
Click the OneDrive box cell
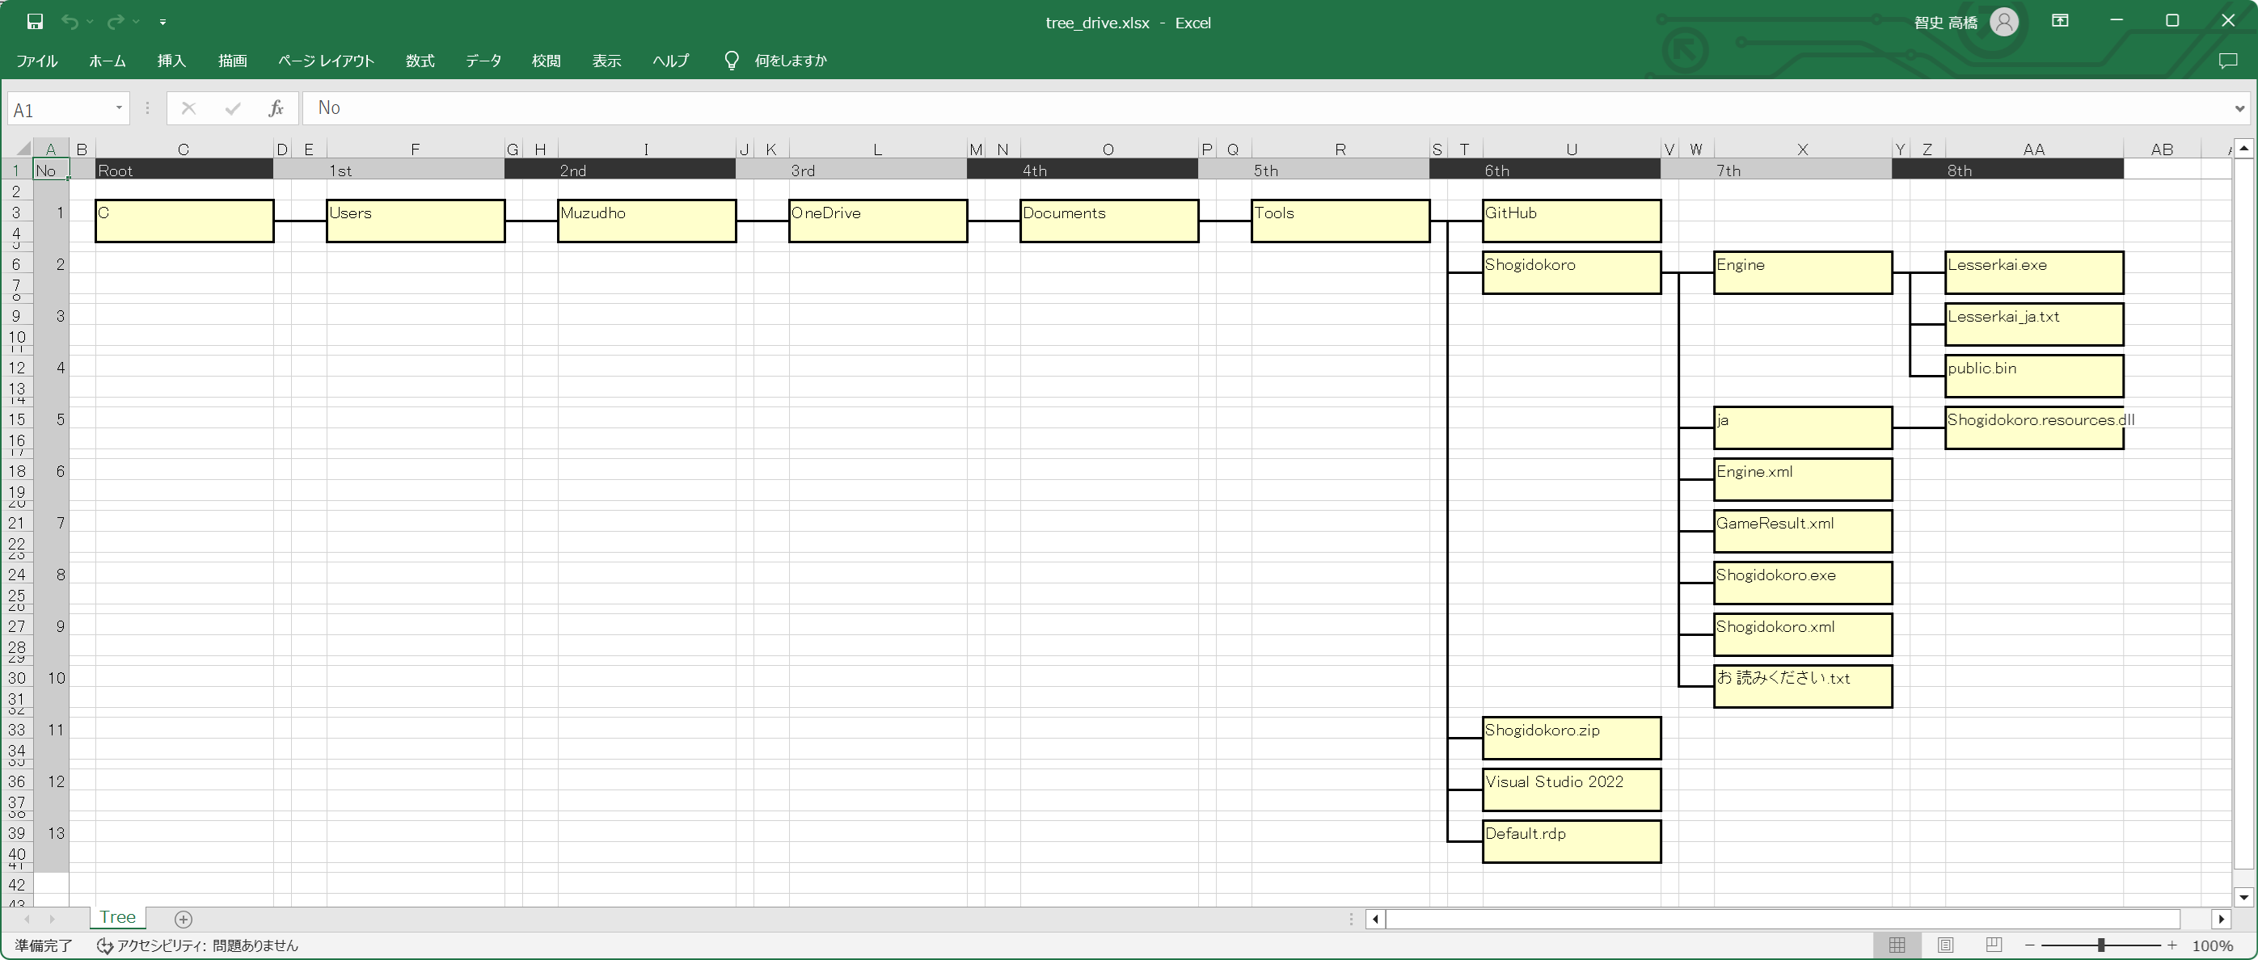point(877,221)
